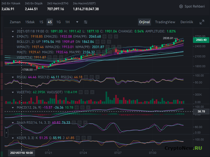Remove the RSI indicator

(97, 77)
